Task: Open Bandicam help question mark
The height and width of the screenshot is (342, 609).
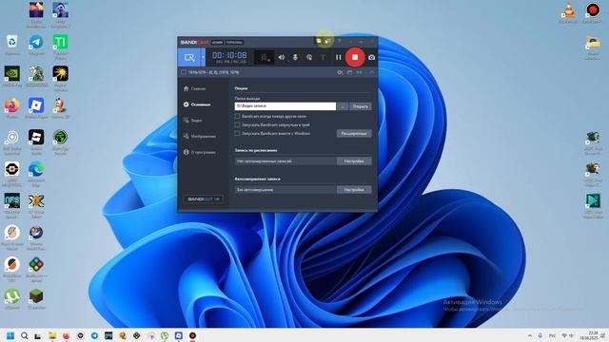Action: pos(339,41)
